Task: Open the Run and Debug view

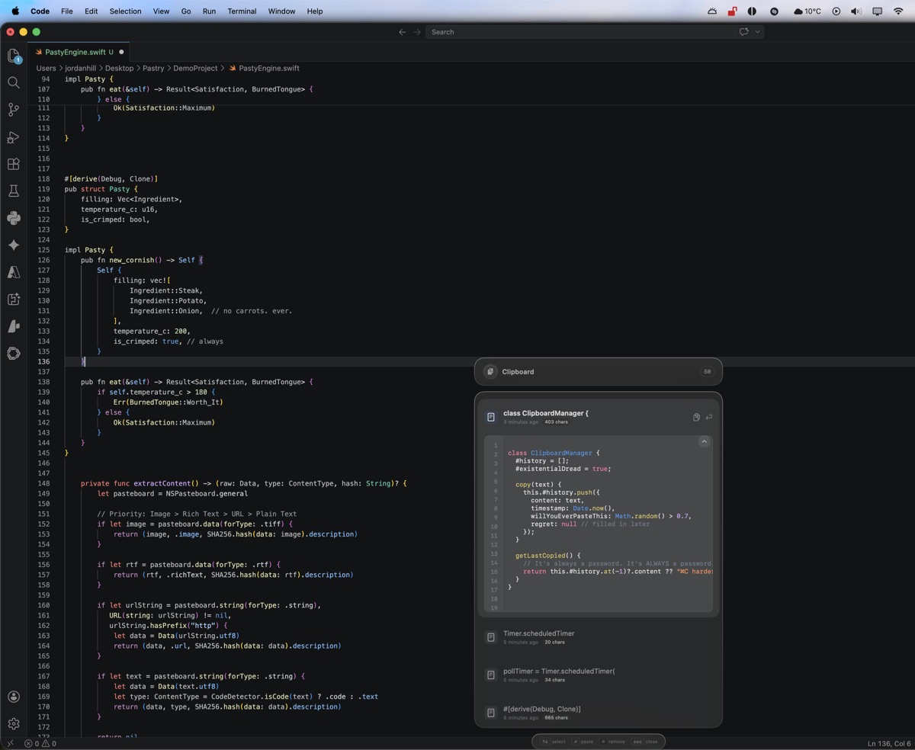Action: 13,137
